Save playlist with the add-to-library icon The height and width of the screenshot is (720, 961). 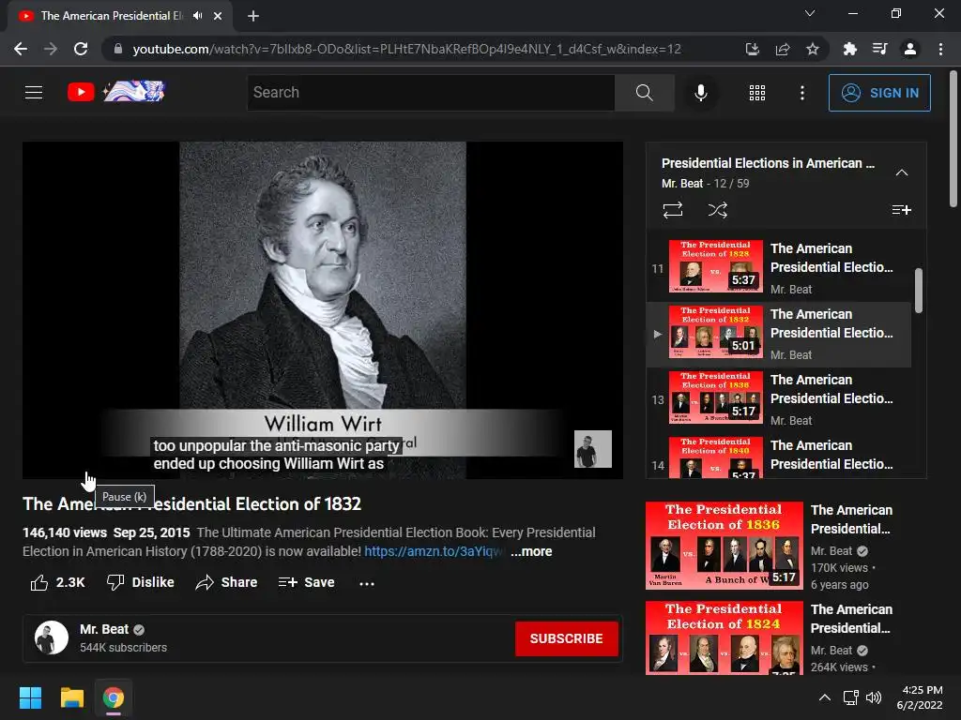[x=901, y=210]
